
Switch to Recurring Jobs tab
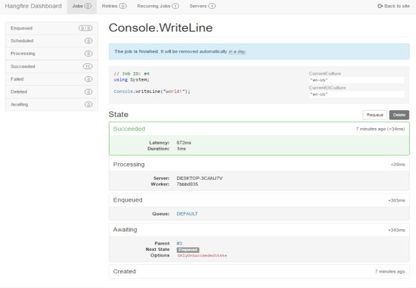[157, 6]
